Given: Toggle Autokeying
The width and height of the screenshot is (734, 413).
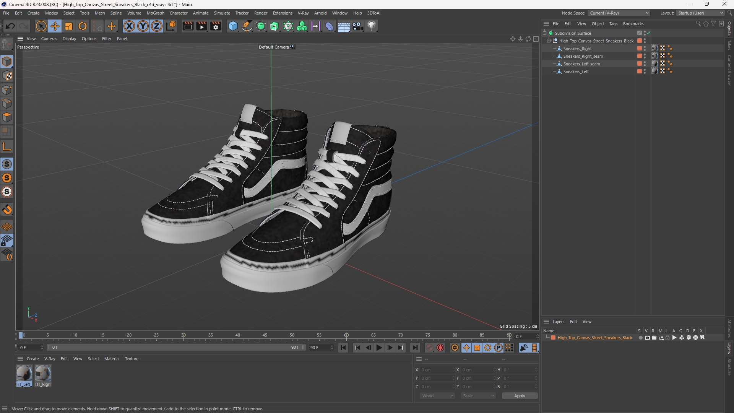Looking at the screenshot, I should tap(440, 348).
